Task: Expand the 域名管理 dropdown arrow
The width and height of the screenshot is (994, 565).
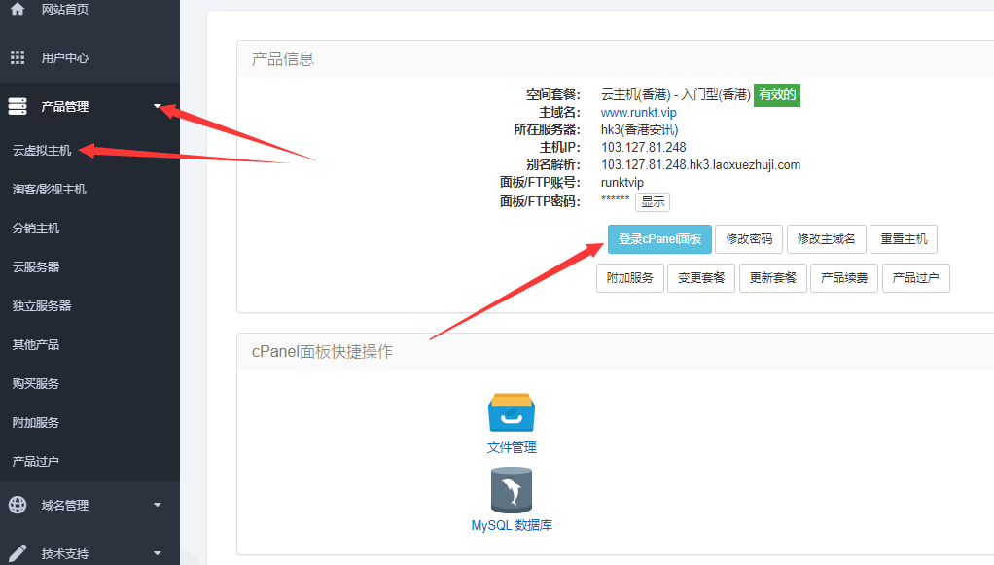Action: [x=158, y=505]
